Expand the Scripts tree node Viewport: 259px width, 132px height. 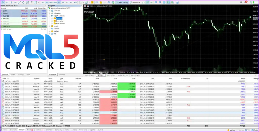50,26
